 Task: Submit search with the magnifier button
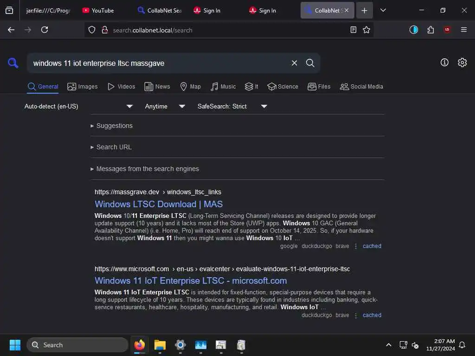pyautogui.click(x=310, y=63)
